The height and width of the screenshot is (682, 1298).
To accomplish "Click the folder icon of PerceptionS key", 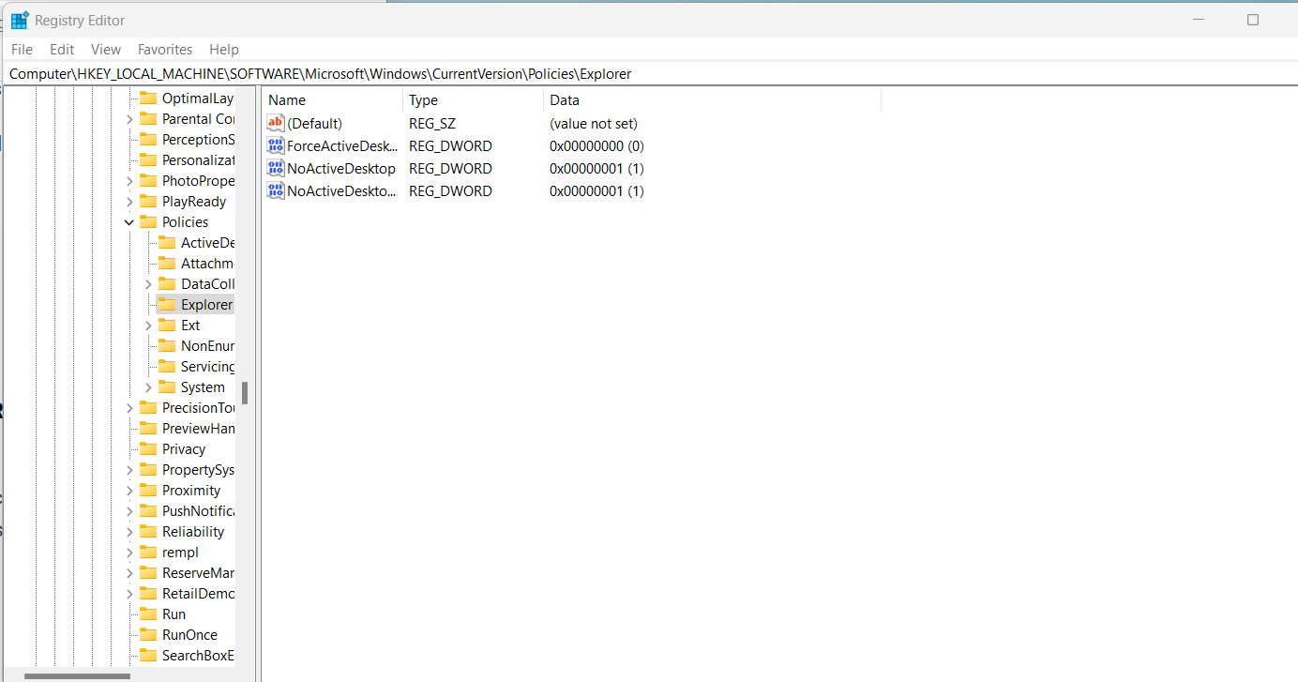I will (148, 139).
